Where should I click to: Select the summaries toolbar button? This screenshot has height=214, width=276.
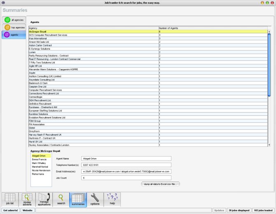click(78, 199)
